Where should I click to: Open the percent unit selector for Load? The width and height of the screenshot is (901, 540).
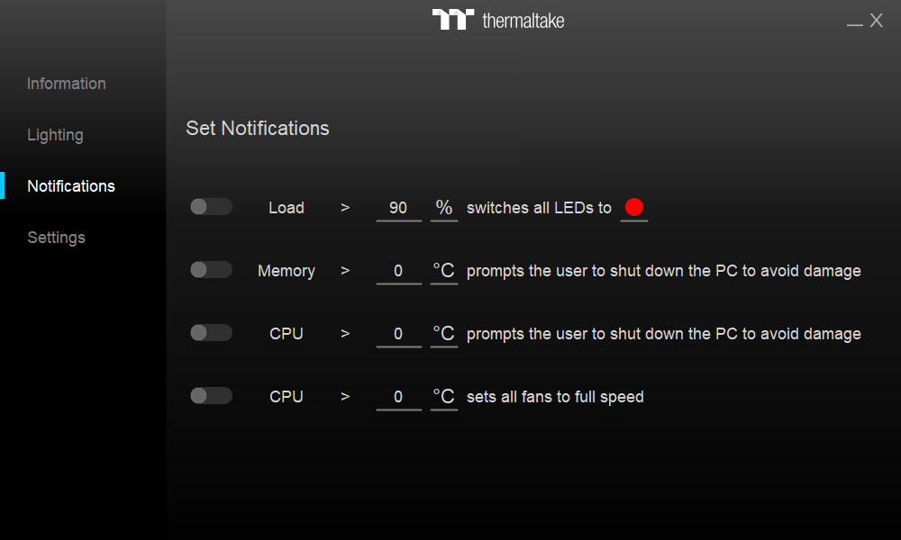[444, 208]
